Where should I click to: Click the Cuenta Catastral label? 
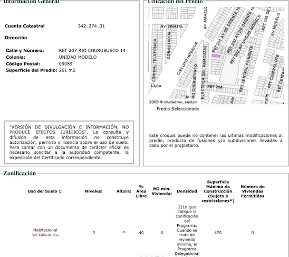pos(25,26)
